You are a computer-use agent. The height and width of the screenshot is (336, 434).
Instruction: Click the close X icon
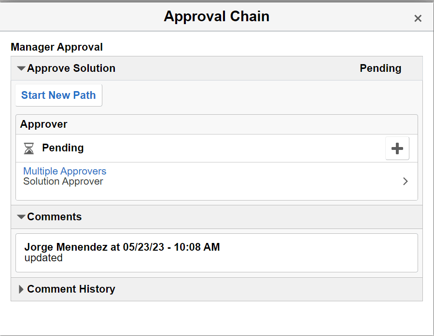point(418,18)
